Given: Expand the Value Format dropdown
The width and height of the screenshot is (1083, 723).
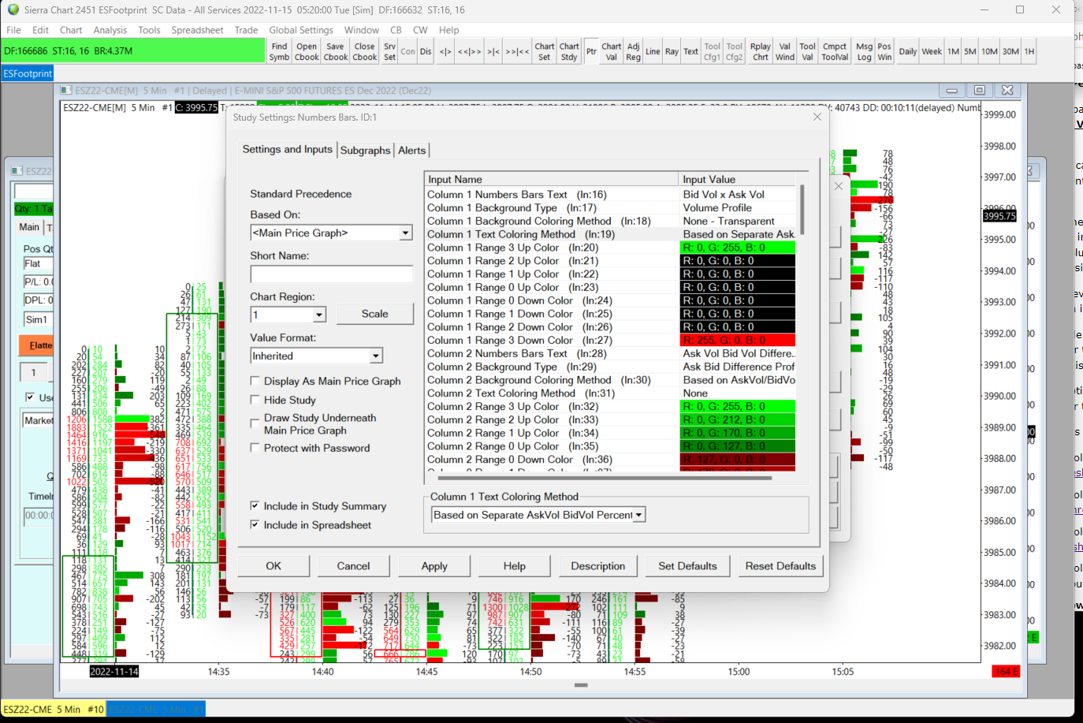Looking at the screenshot, I should click(x=376, y=356).
